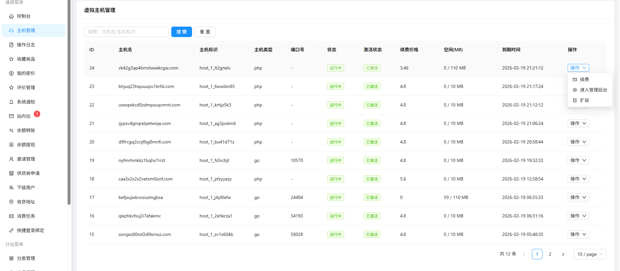Click the transfer arrows icon for 余额转账
Image resolution: width=620 pixels, height=271 pixels.
tap(11, 130)
